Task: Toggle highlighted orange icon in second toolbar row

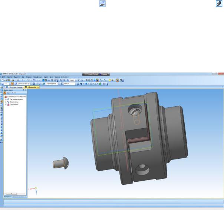Action: [x=12, y=84]
